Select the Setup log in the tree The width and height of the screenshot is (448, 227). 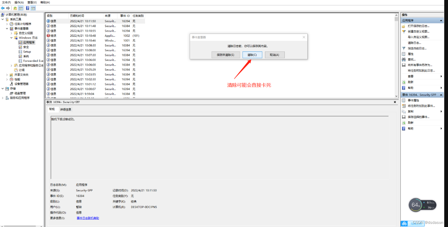click(x=27, y=52)
